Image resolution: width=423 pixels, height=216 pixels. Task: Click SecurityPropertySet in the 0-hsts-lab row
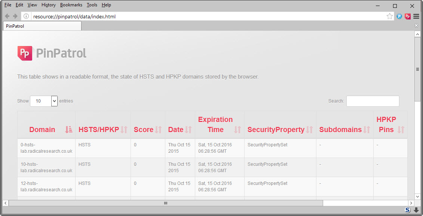267,145
